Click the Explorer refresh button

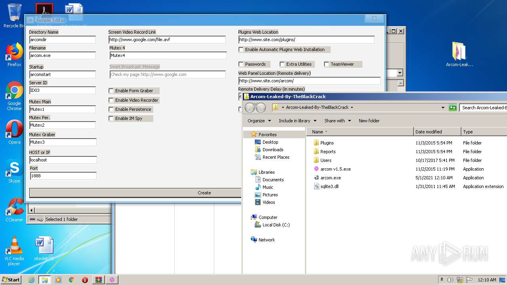453,107
